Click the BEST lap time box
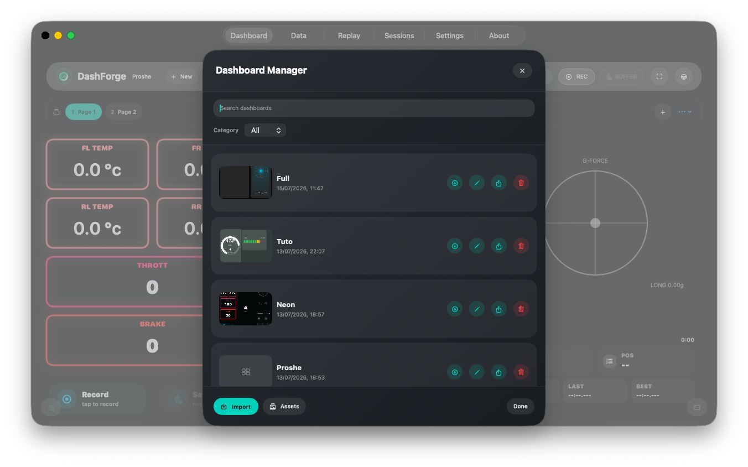The width and height of the screenshot is (748, 467). (x=663, y=391)
